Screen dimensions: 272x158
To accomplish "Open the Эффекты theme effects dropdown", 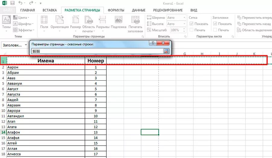I will [24, 30].
